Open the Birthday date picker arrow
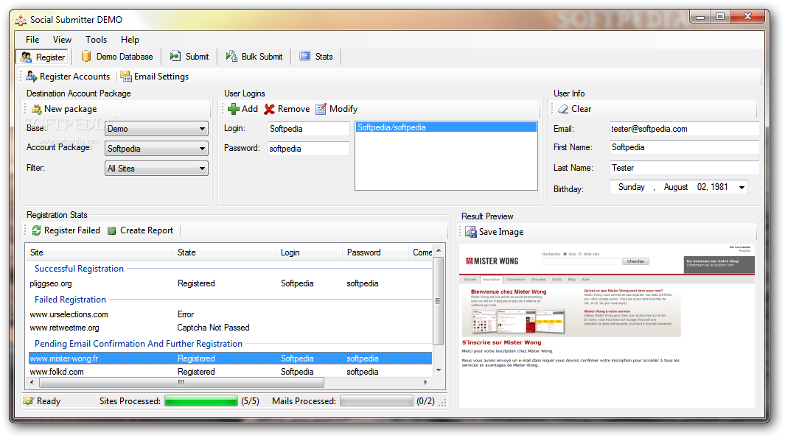The width and height of the screenshot is (785, 438). click(742, 188)
